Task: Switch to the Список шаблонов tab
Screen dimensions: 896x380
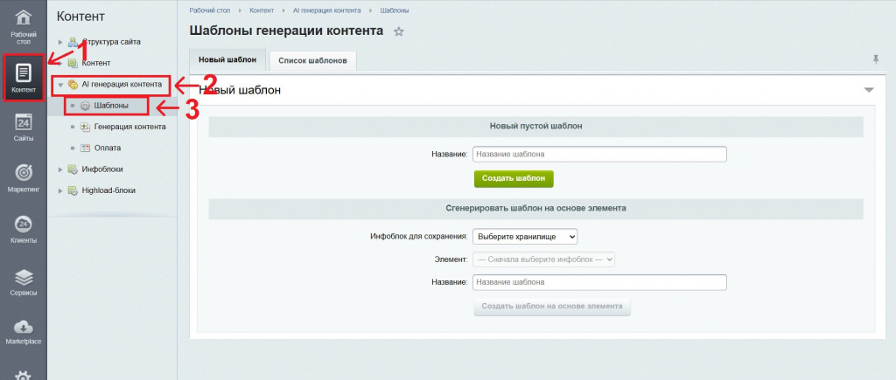Action: coord(312,60)
